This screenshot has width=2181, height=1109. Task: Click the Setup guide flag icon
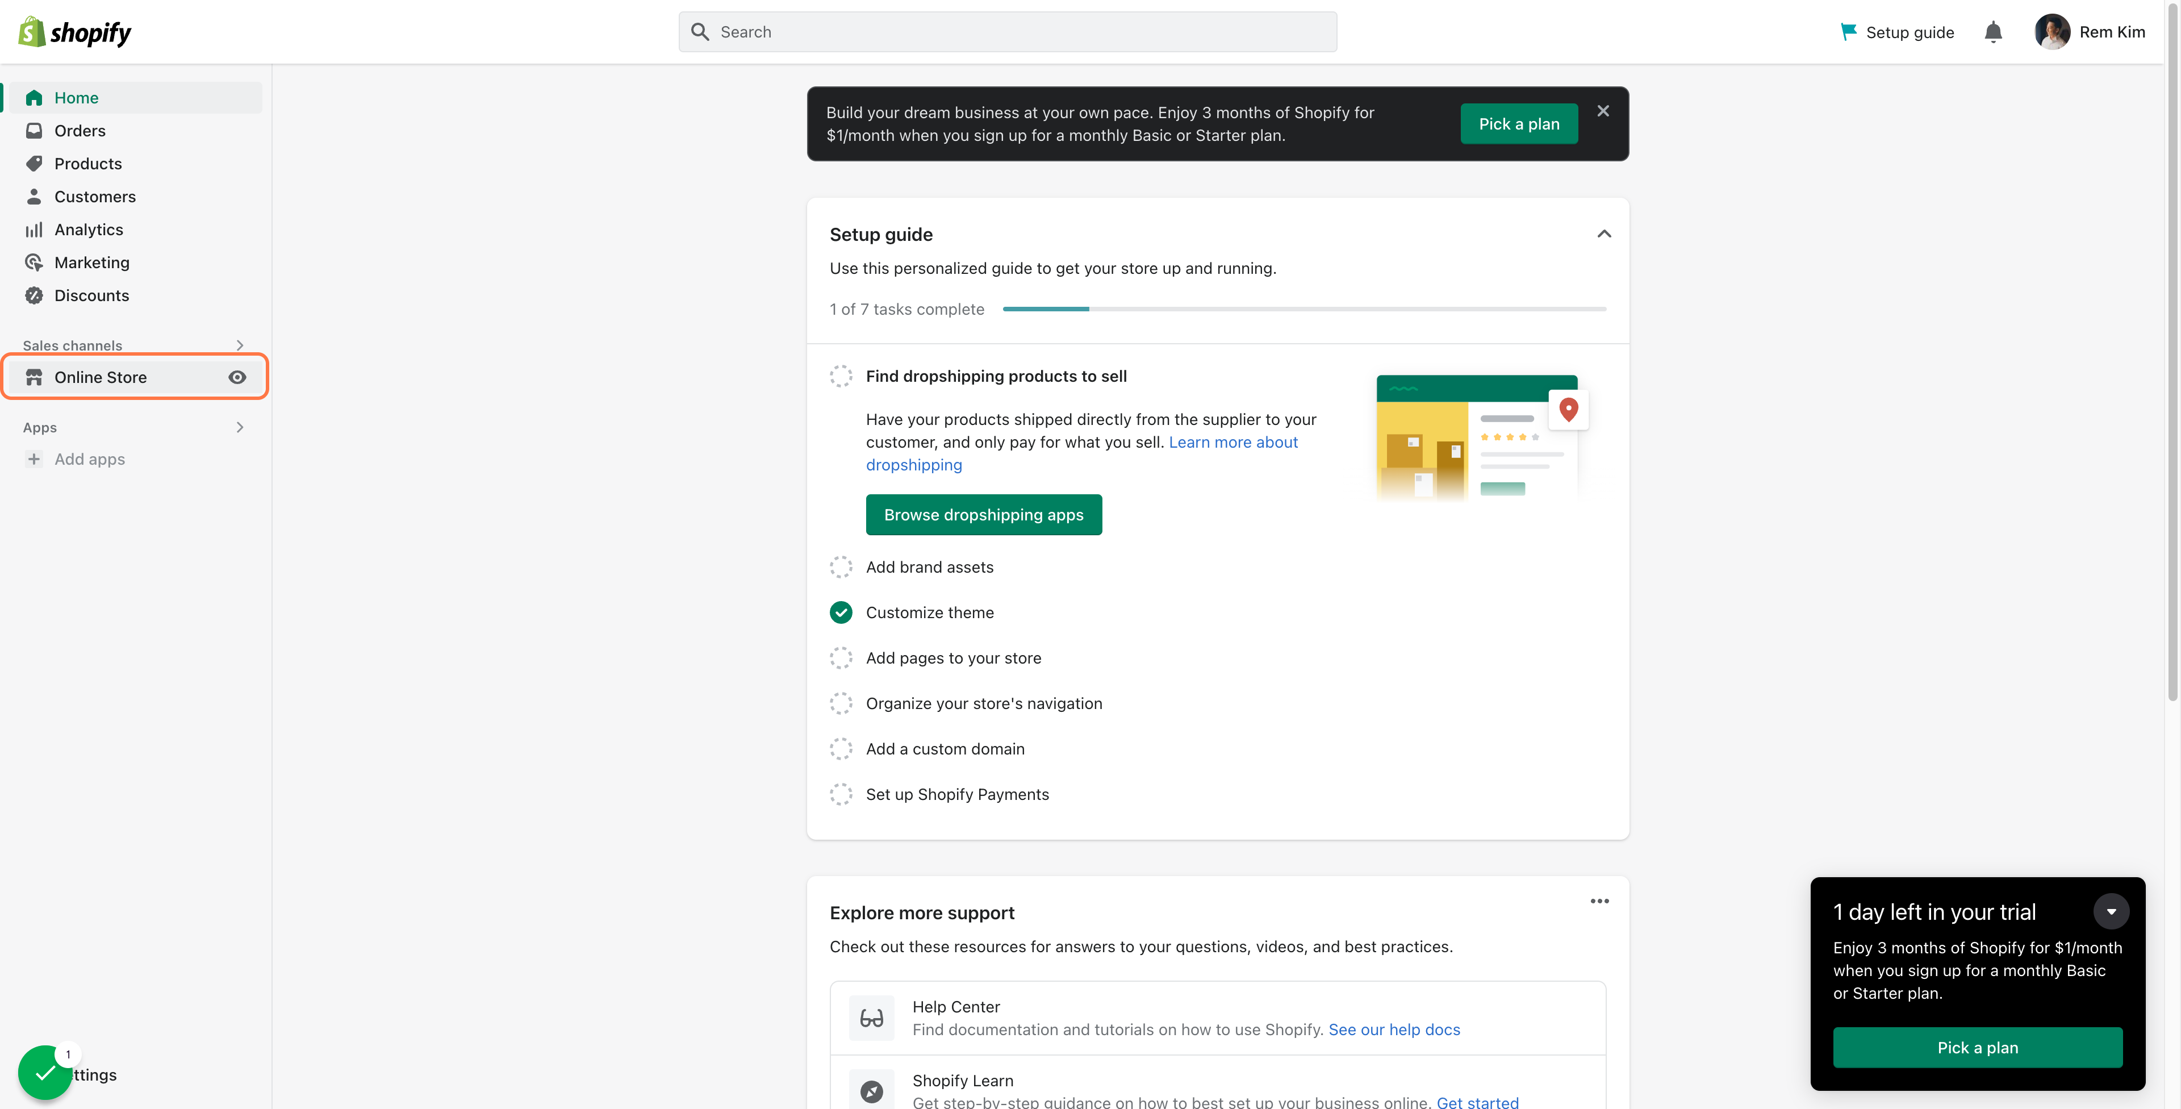(1848, 32)
